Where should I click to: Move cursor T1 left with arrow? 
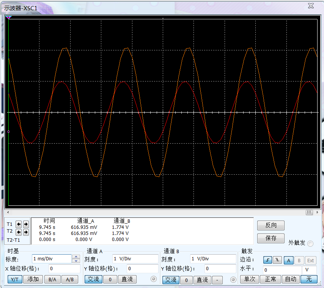19,224
